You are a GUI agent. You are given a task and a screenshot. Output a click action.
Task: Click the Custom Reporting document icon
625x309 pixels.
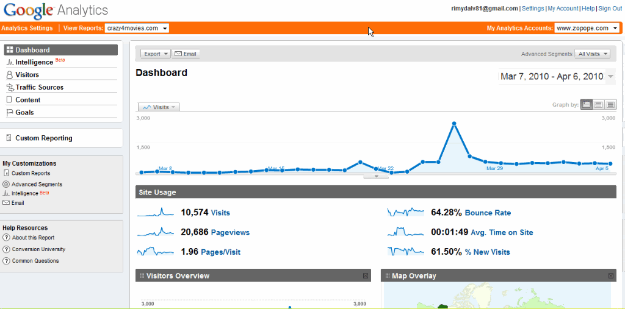[x=9, y=138]
